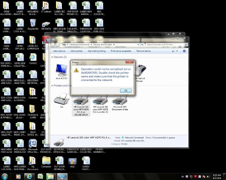
Task: Click the taskbar clock showing 8:23 AM
Action: (x=217, y=177)
